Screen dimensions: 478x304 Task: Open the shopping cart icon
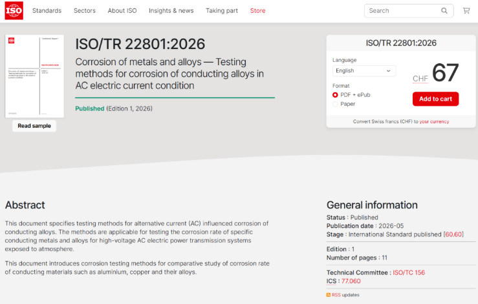pos(466,11)
